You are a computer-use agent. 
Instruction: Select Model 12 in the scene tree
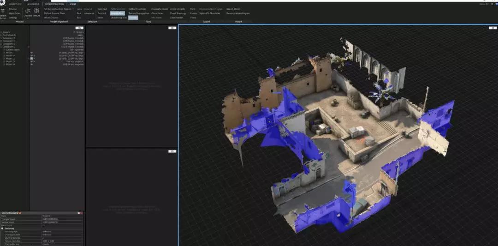tap(11, 61)
